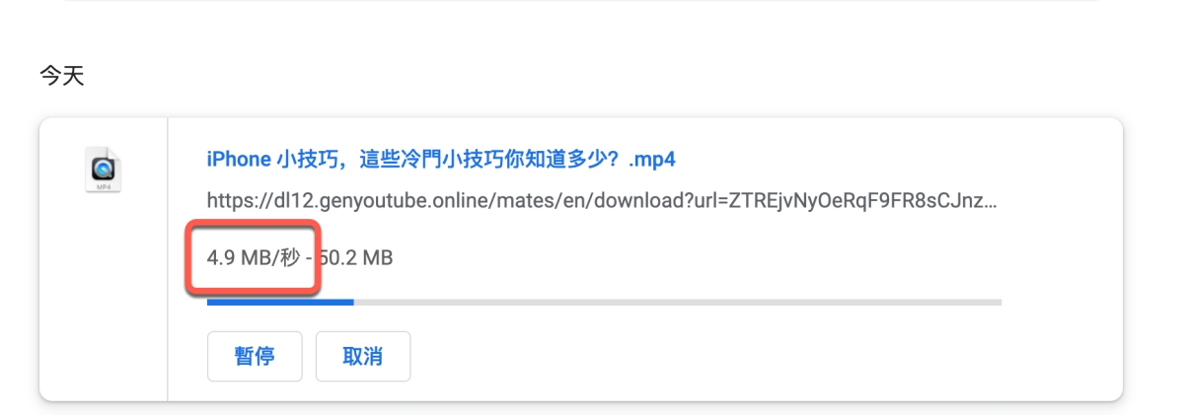Screen dimensions: 1184x415
Task: Click the .mp4 extension in filename
Action: click(651, 160)
